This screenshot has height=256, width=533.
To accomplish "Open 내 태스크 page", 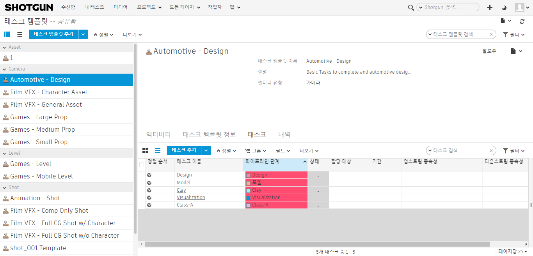I will pos(94,7).
